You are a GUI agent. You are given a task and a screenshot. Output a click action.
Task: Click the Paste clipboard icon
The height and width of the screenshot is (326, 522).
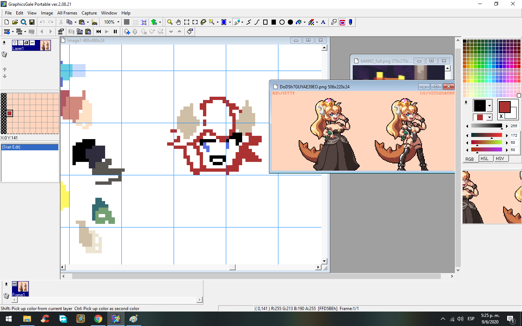coord(82,22)
